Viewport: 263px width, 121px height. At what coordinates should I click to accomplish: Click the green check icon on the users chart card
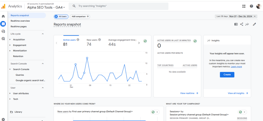click(x=145, y=41)
